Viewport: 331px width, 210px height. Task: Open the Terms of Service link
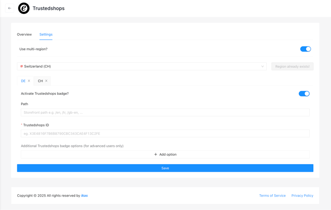click(272, 196)
